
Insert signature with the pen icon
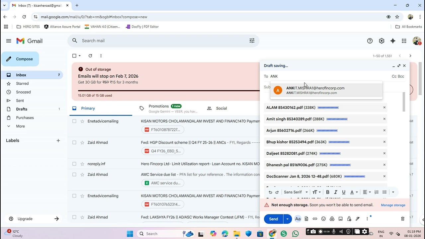click(x=358, y=219)
